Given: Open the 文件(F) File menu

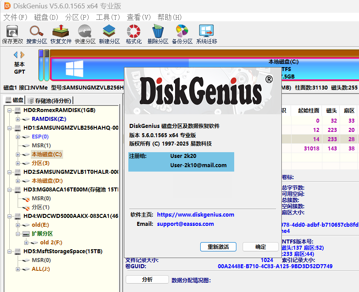Looking at the screenshot, I should pos(15,17).
